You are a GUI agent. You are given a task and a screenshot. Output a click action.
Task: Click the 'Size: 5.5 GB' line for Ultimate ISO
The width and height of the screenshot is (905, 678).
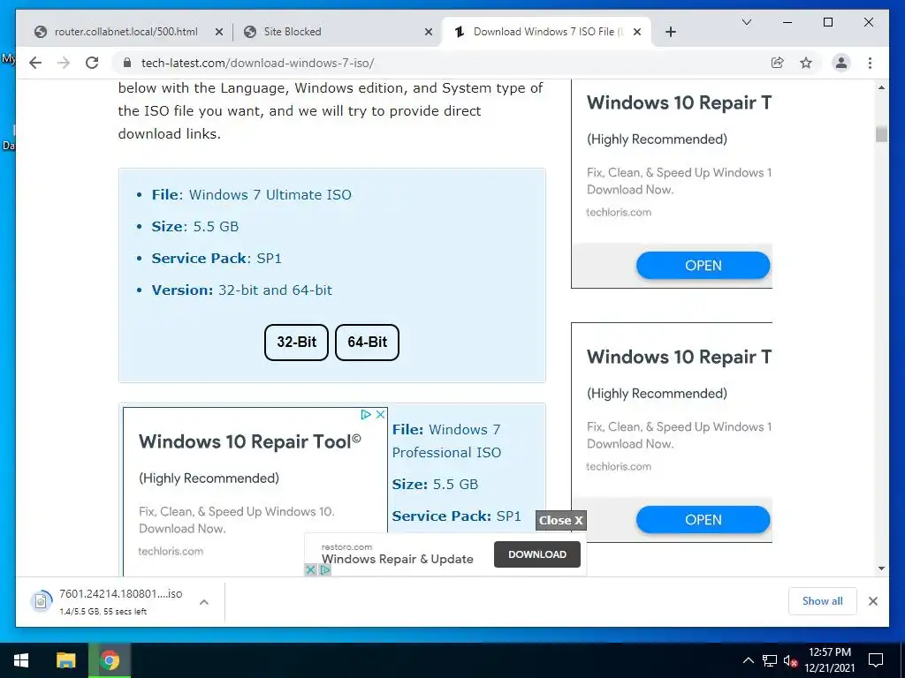(x=195, y=227)
